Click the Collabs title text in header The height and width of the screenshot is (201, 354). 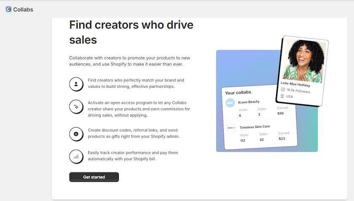tap(23, 9)
